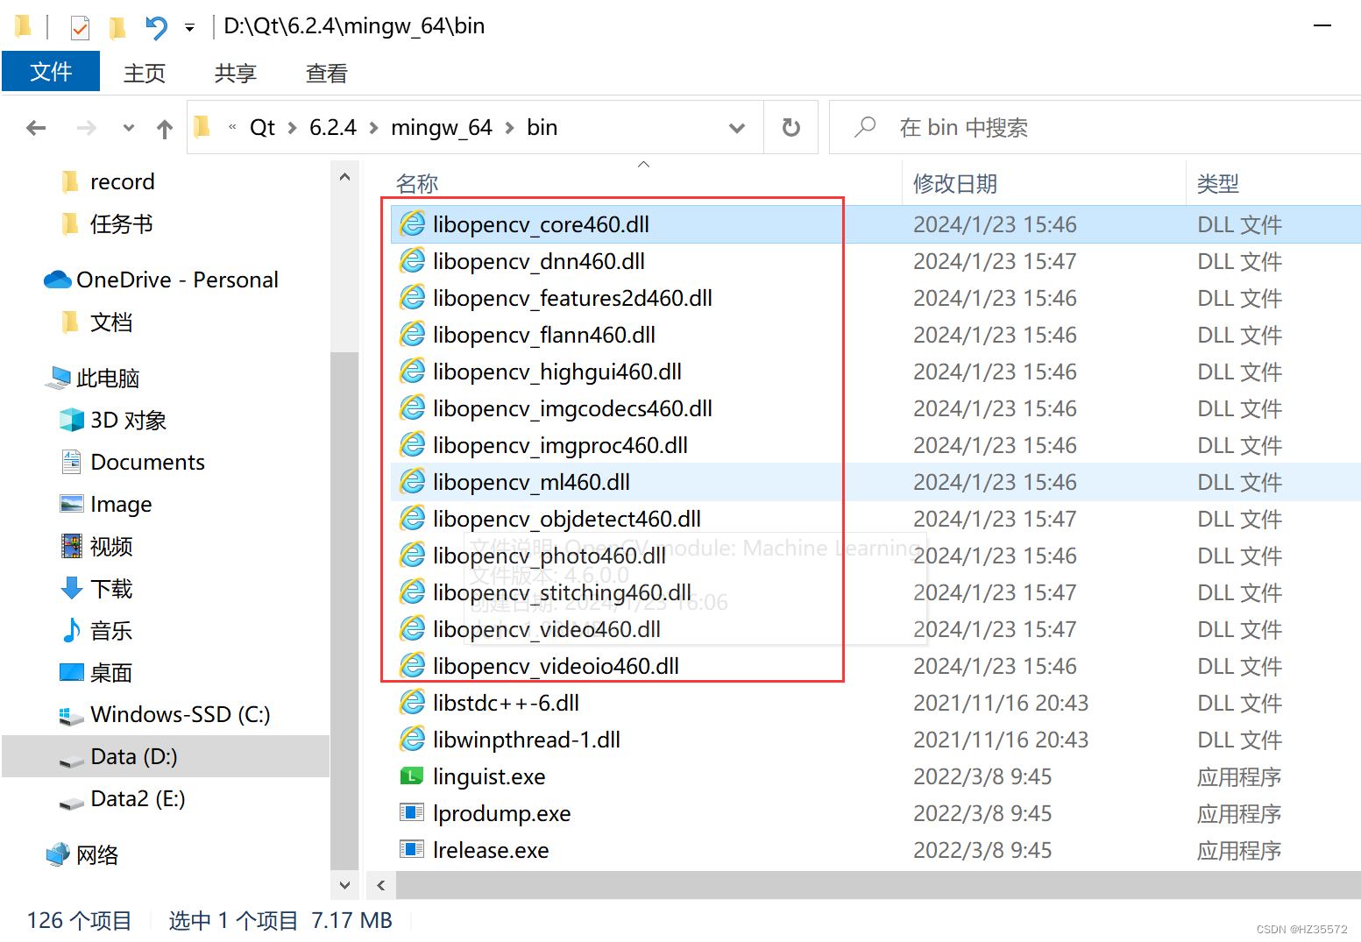This screenshot has height=942, width=1361.
Task: Click the Qt breadcrumb in the address bar
Action: (x=262, y=128)
